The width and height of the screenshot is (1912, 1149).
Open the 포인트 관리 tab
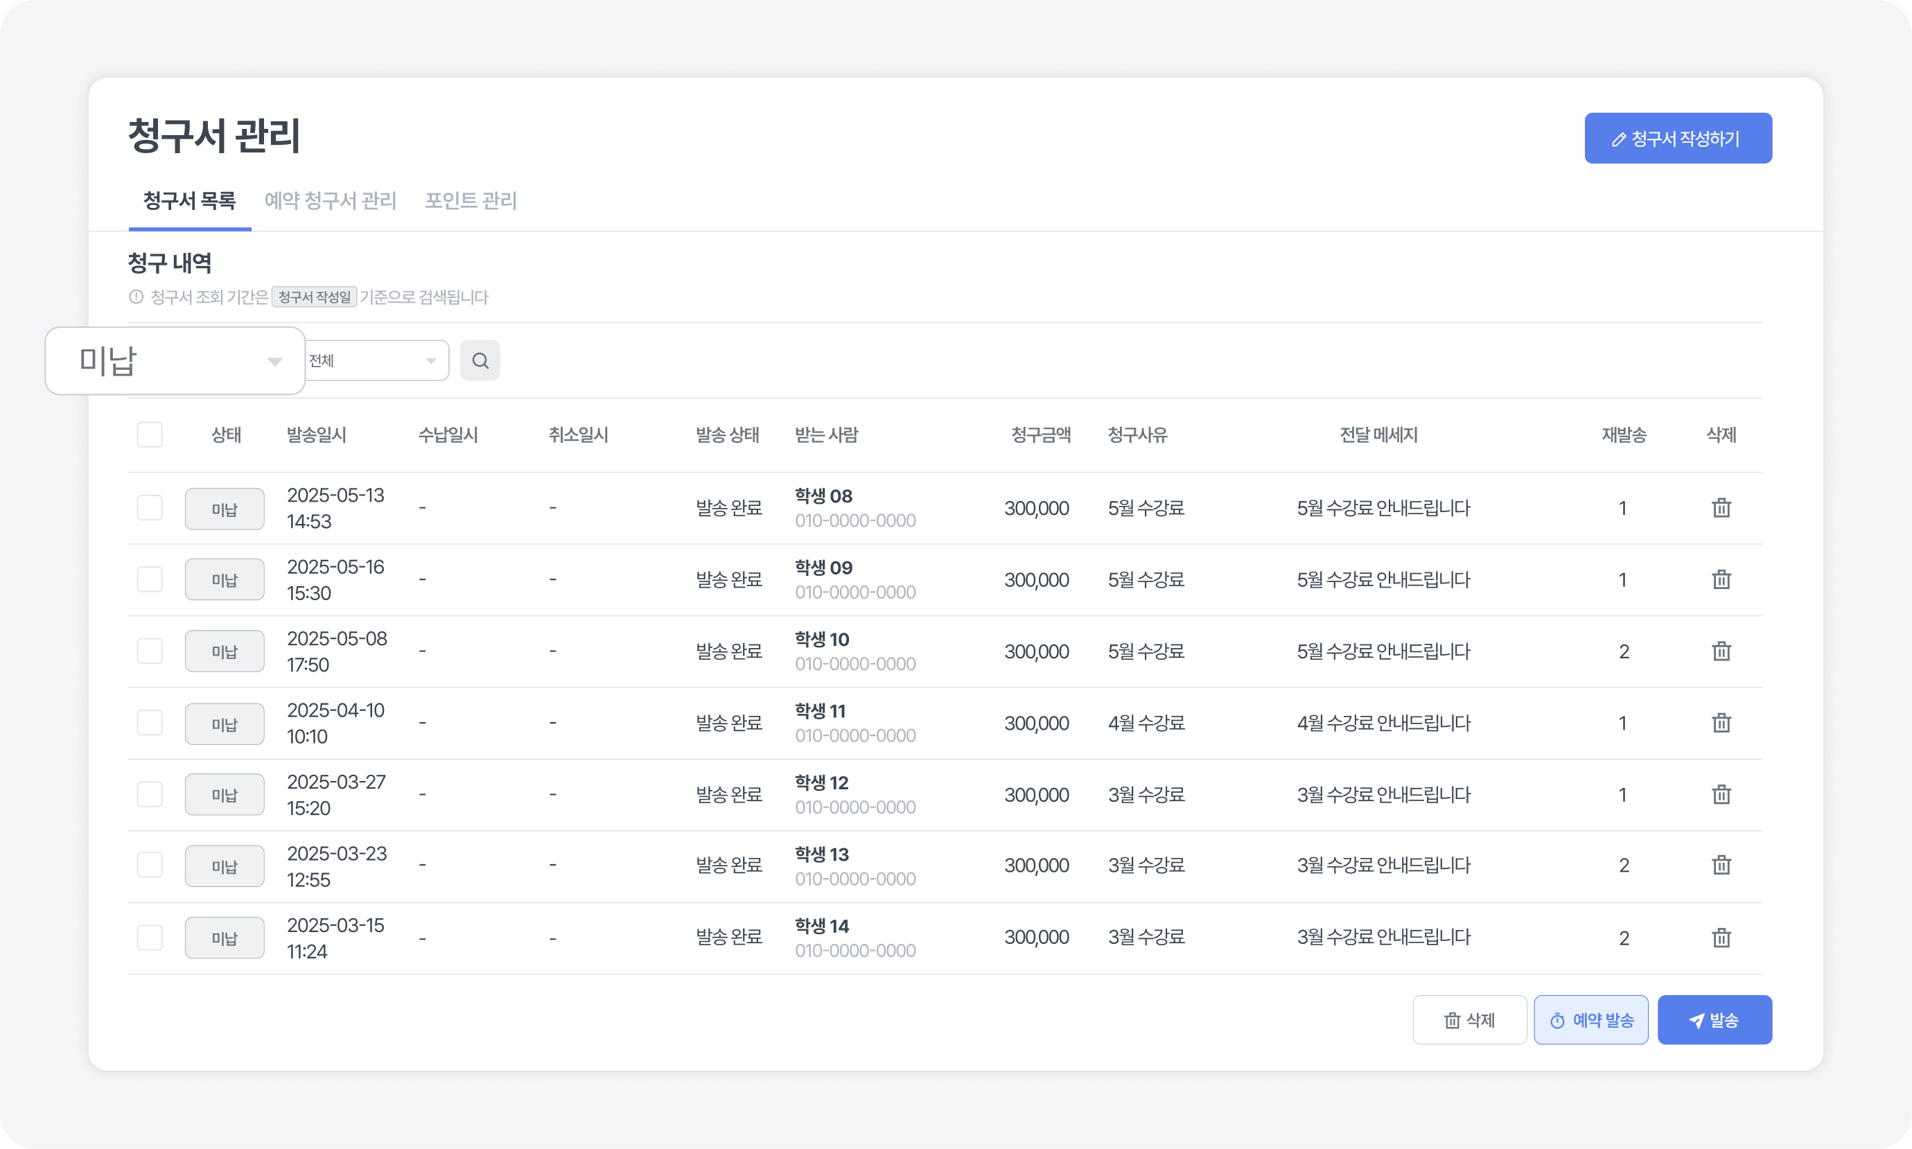471,201
